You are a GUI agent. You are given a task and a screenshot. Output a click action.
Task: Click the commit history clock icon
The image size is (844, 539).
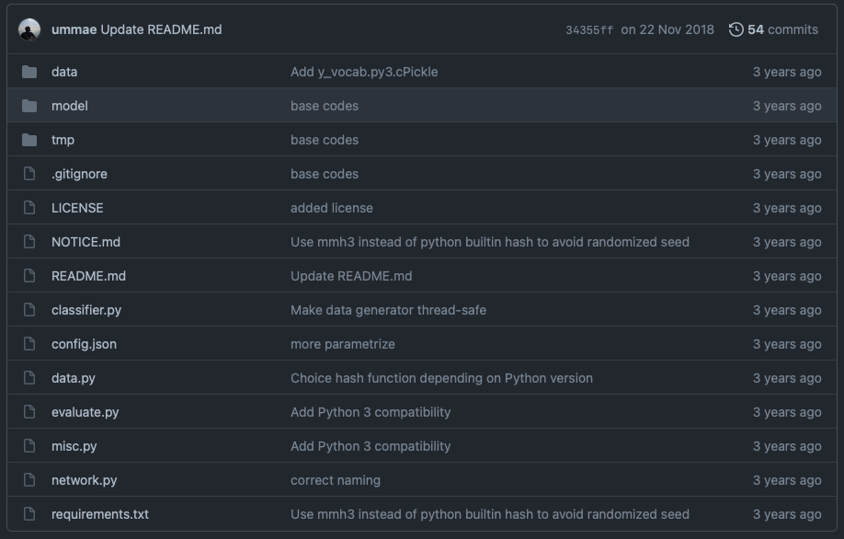point(736,29)
